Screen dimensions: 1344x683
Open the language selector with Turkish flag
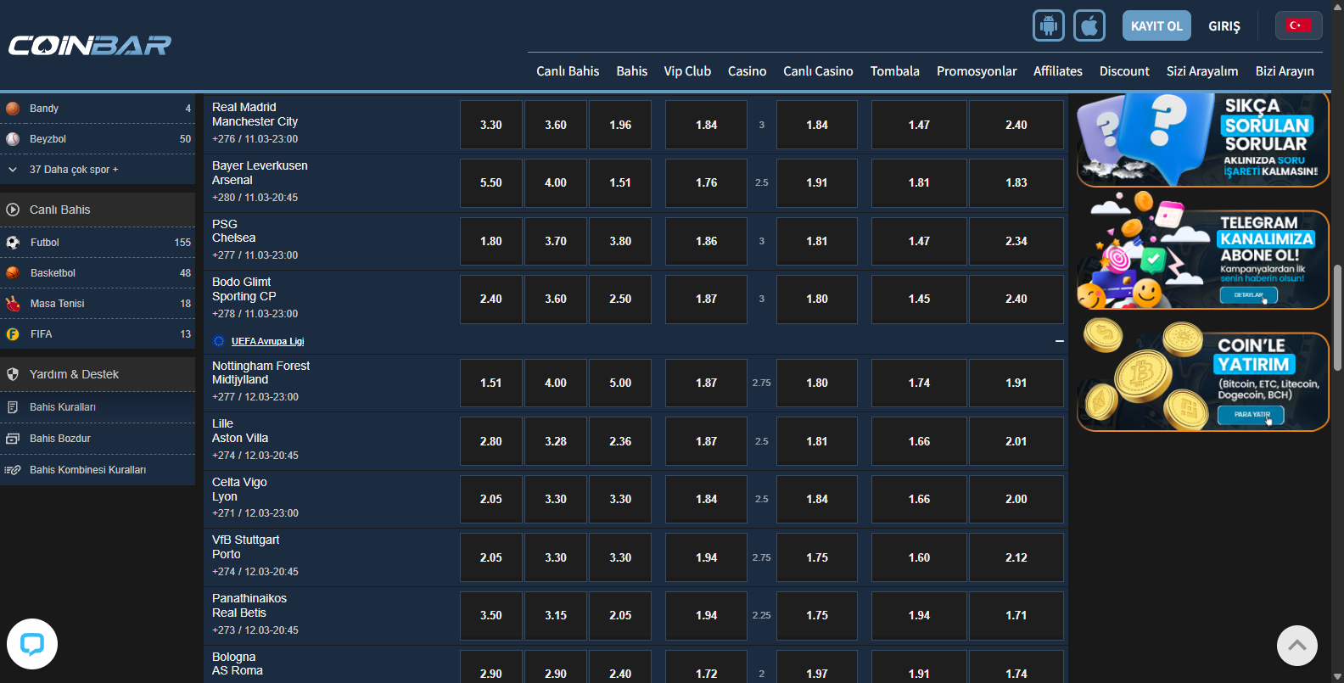click(x=1298, y=25)
